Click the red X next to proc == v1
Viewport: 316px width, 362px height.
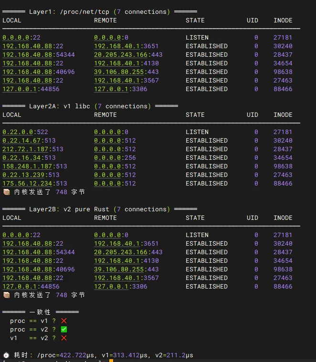[x=64, y=321]
